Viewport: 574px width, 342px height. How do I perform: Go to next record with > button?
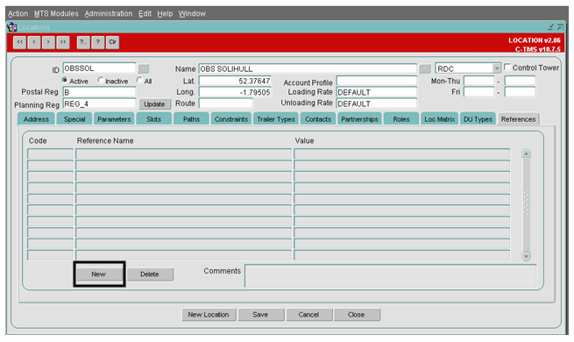[48, 42]
